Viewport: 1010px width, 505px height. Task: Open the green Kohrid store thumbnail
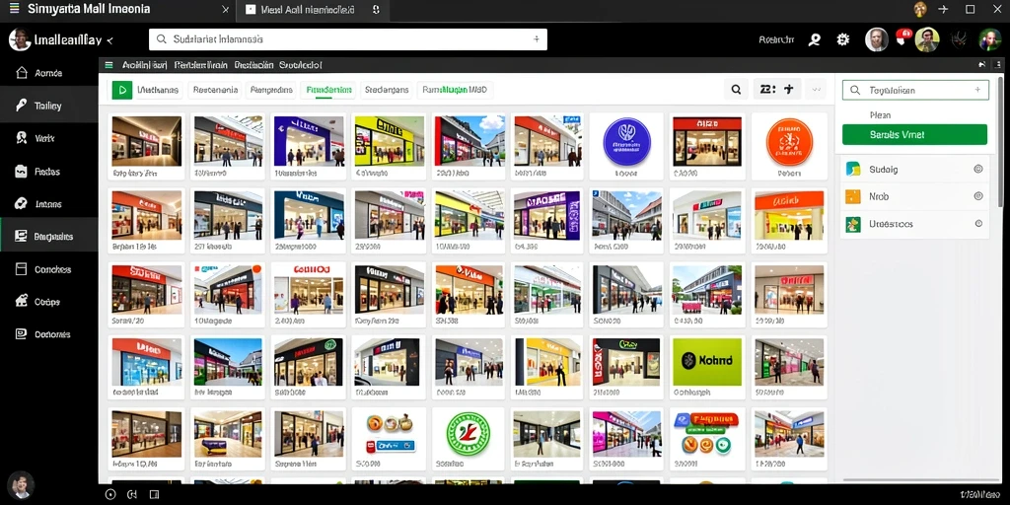point(706,361)
